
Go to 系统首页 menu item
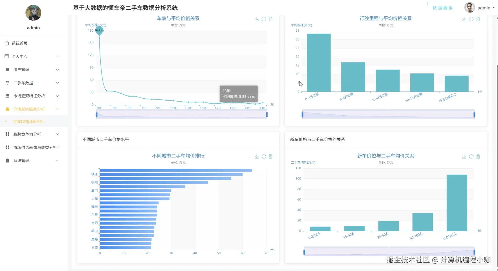click(x=34, y=43)
